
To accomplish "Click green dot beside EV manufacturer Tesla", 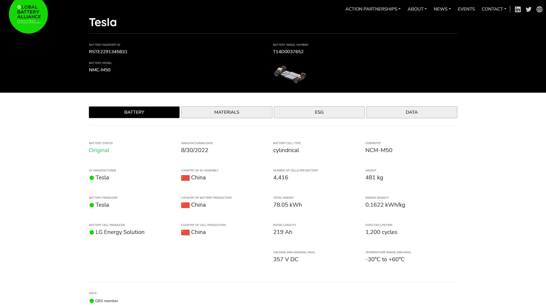I will (92, 178).
